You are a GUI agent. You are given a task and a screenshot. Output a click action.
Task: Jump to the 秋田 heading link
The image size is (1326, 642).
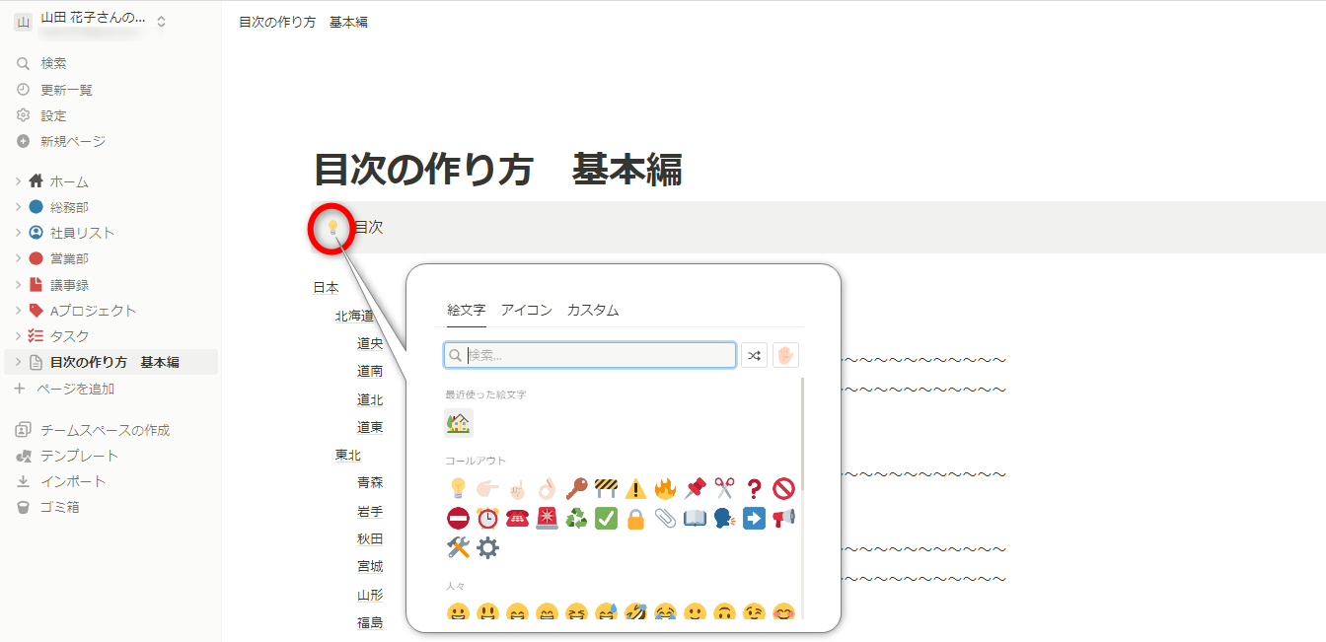pos(370,538)
